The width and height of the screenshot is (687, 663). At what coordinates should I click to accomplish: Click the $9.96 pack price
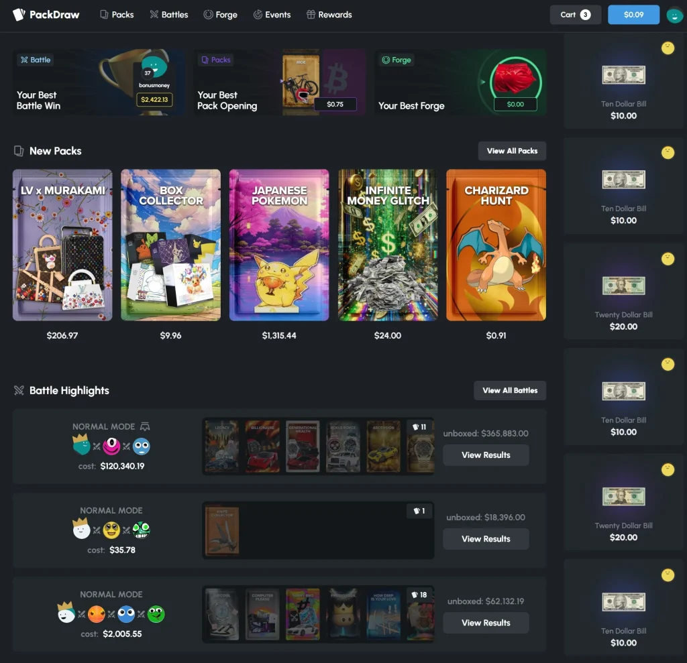point(170,335)
